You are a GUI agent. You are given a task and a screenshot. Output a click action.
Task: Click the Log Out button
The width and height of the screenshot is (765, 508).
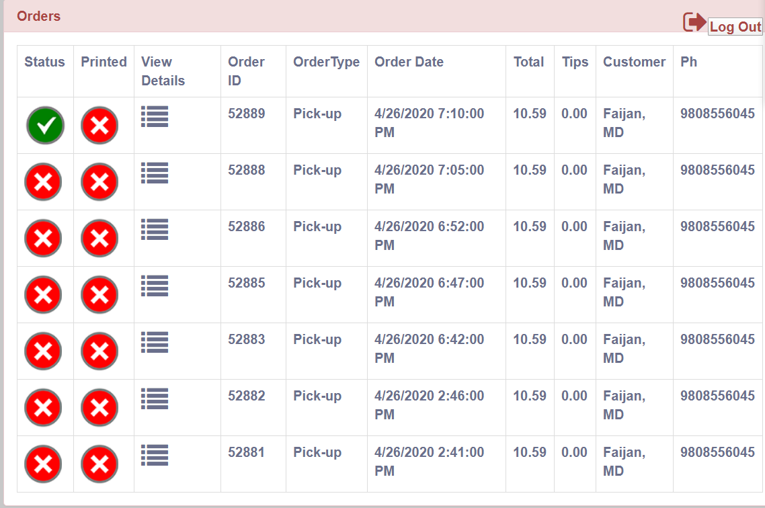coord(735,26)
